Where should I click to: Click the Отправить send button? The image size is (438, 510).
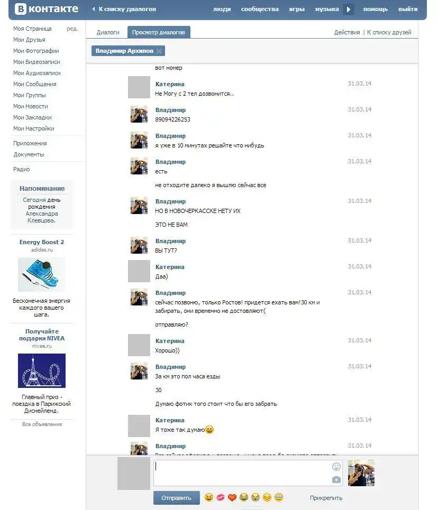click(x=176, y=498)
